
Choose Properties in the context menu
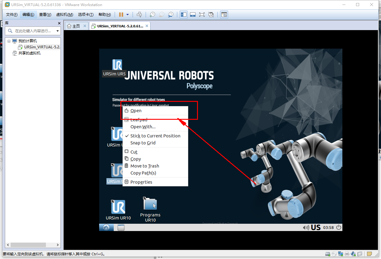(x=155, y=182)
